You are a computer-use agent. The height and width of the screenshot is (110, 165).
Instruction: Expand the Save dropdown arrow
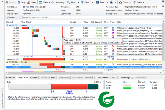tap(107, 2)
